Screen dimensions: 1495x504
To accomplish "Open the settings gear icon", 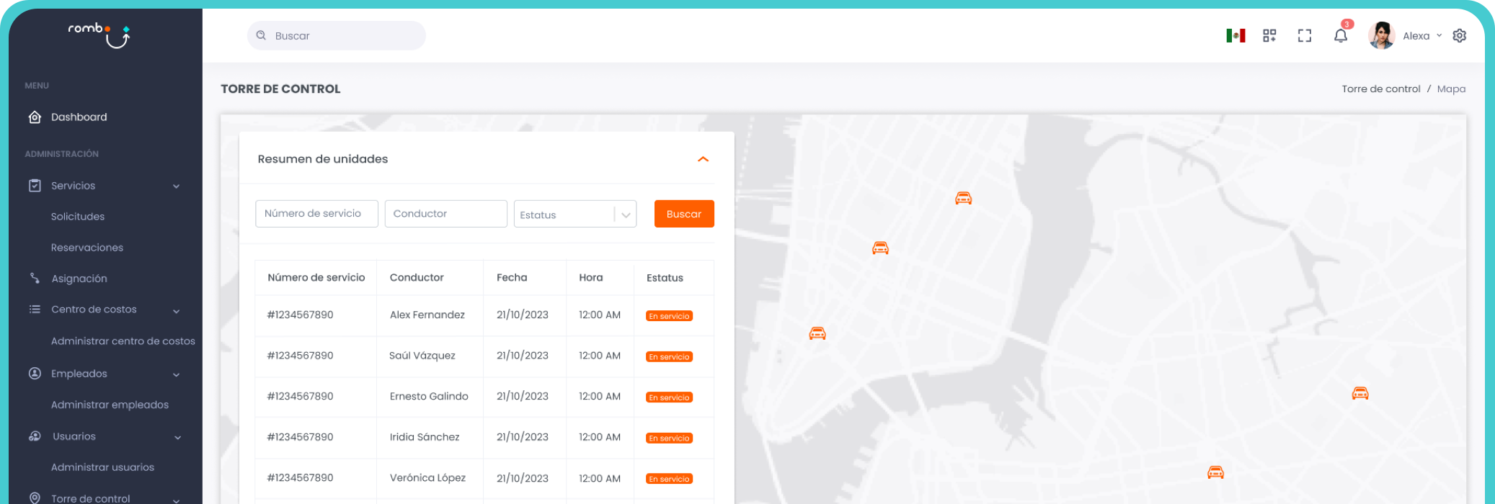I will pyautogui.click(x=1460, y=35).
